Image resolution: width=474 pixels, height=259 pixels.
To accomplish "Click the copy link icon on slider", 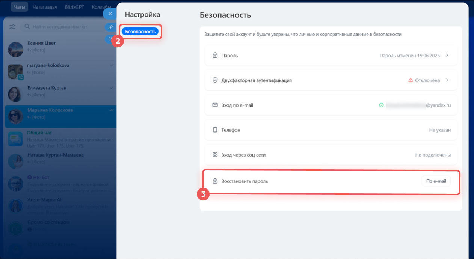I will pos(110,27).
